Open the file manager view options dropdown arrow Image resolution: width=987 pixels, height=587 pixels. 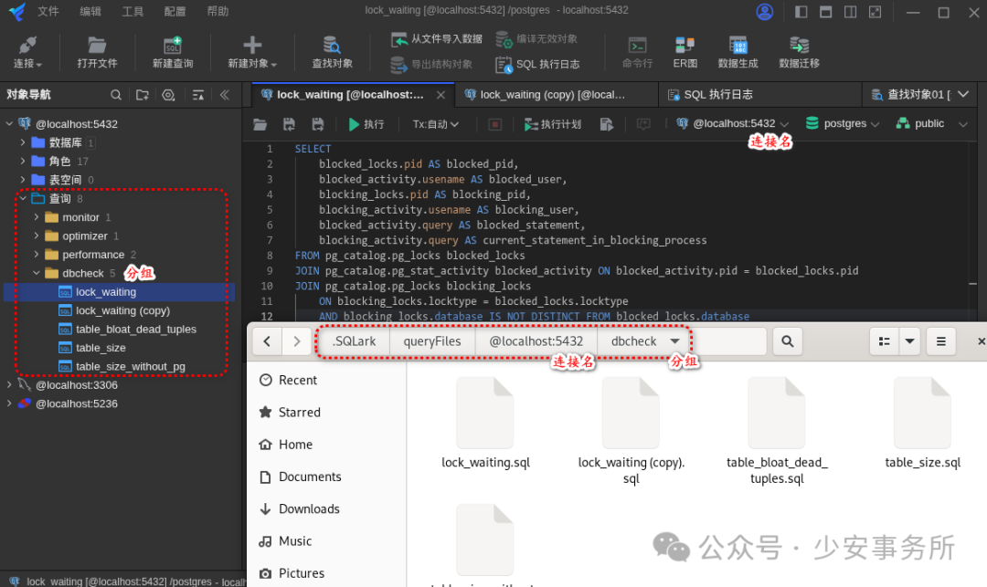tap(909, 341)
